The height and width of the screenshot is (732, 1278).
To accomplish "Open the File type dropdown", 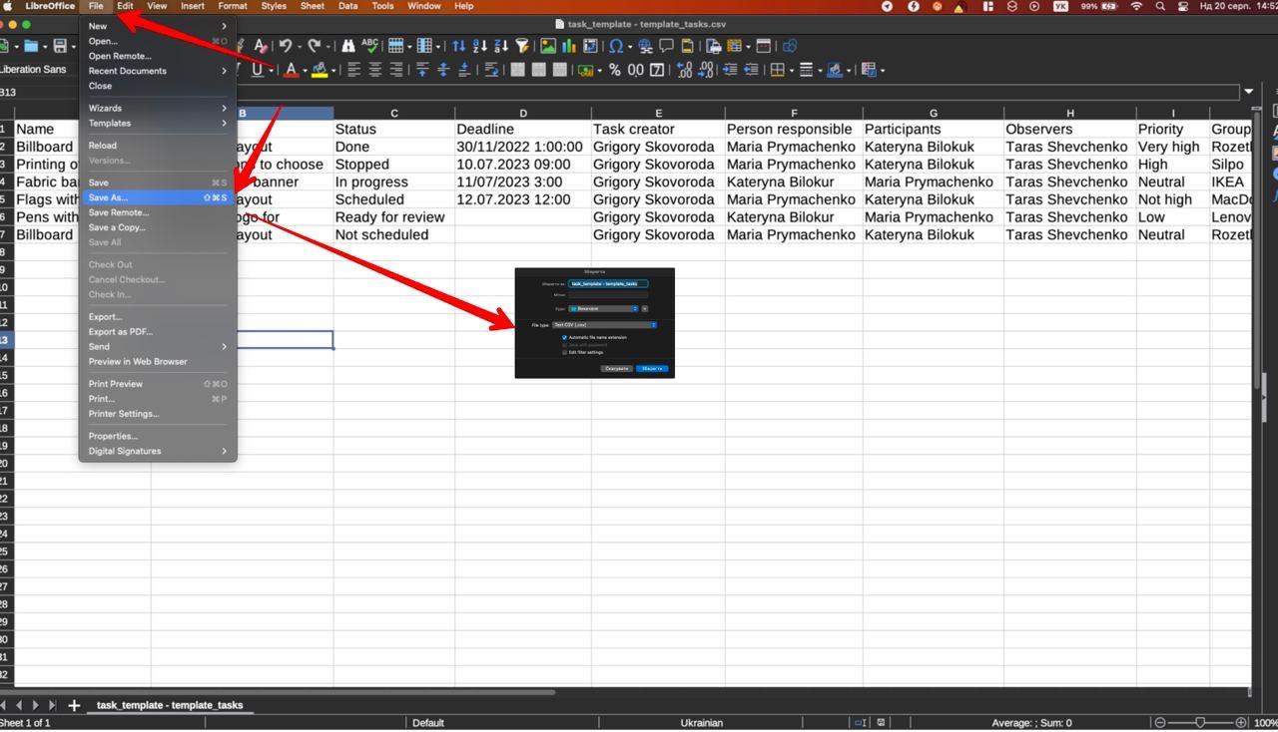I will point(605,325).
